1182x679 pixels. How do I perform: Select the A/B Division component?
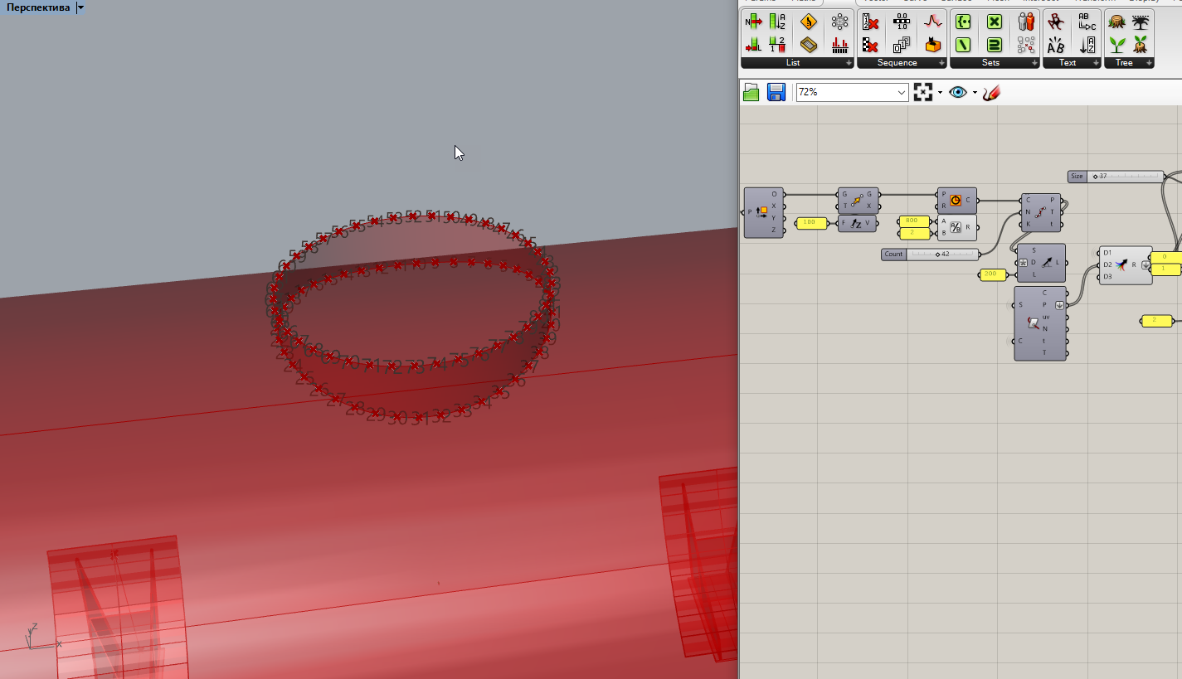coord(956,227)
